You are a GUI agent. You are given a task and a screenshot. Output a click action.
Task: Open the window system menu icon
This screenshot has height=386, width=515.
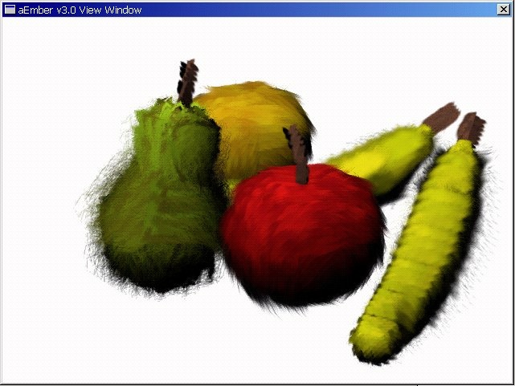tap(10, 10)
